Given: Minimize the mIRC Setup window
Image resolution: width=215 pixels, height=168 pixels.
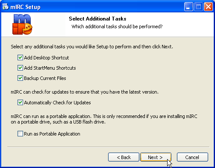Looking at the screenshot, I should tap(188, 6).
